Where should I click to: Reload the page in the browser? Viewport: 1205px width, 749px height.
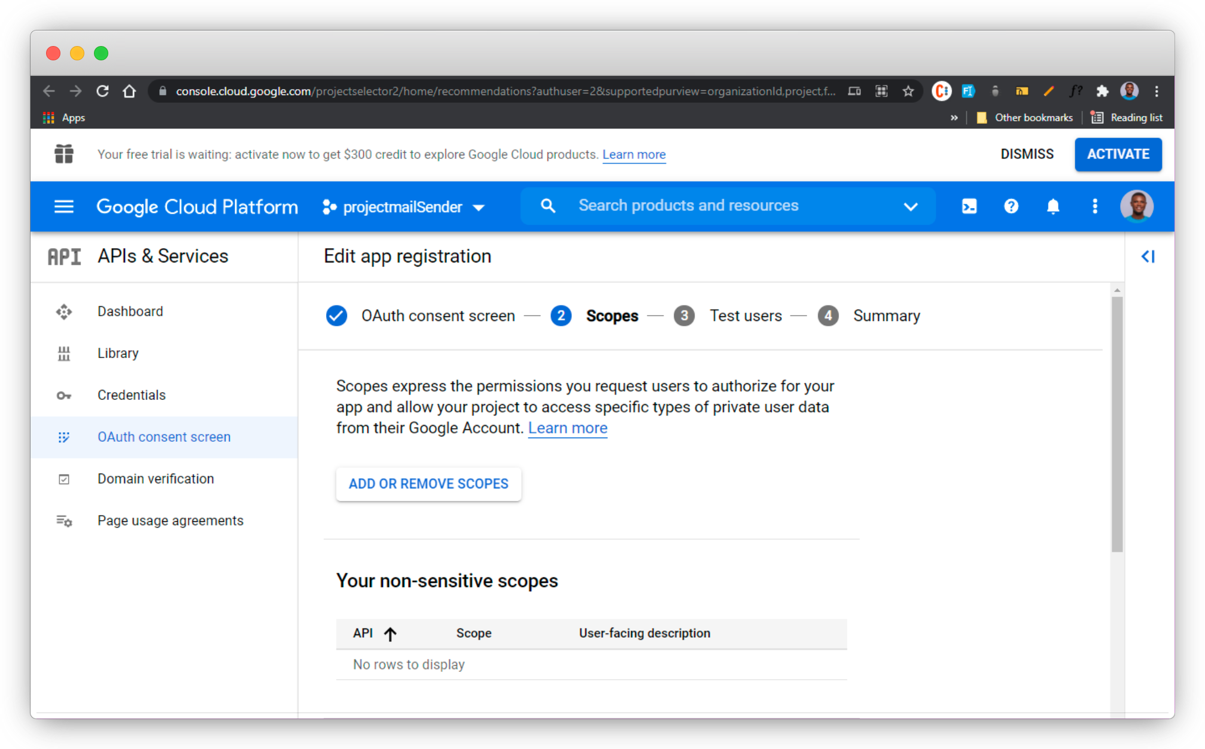102,91
